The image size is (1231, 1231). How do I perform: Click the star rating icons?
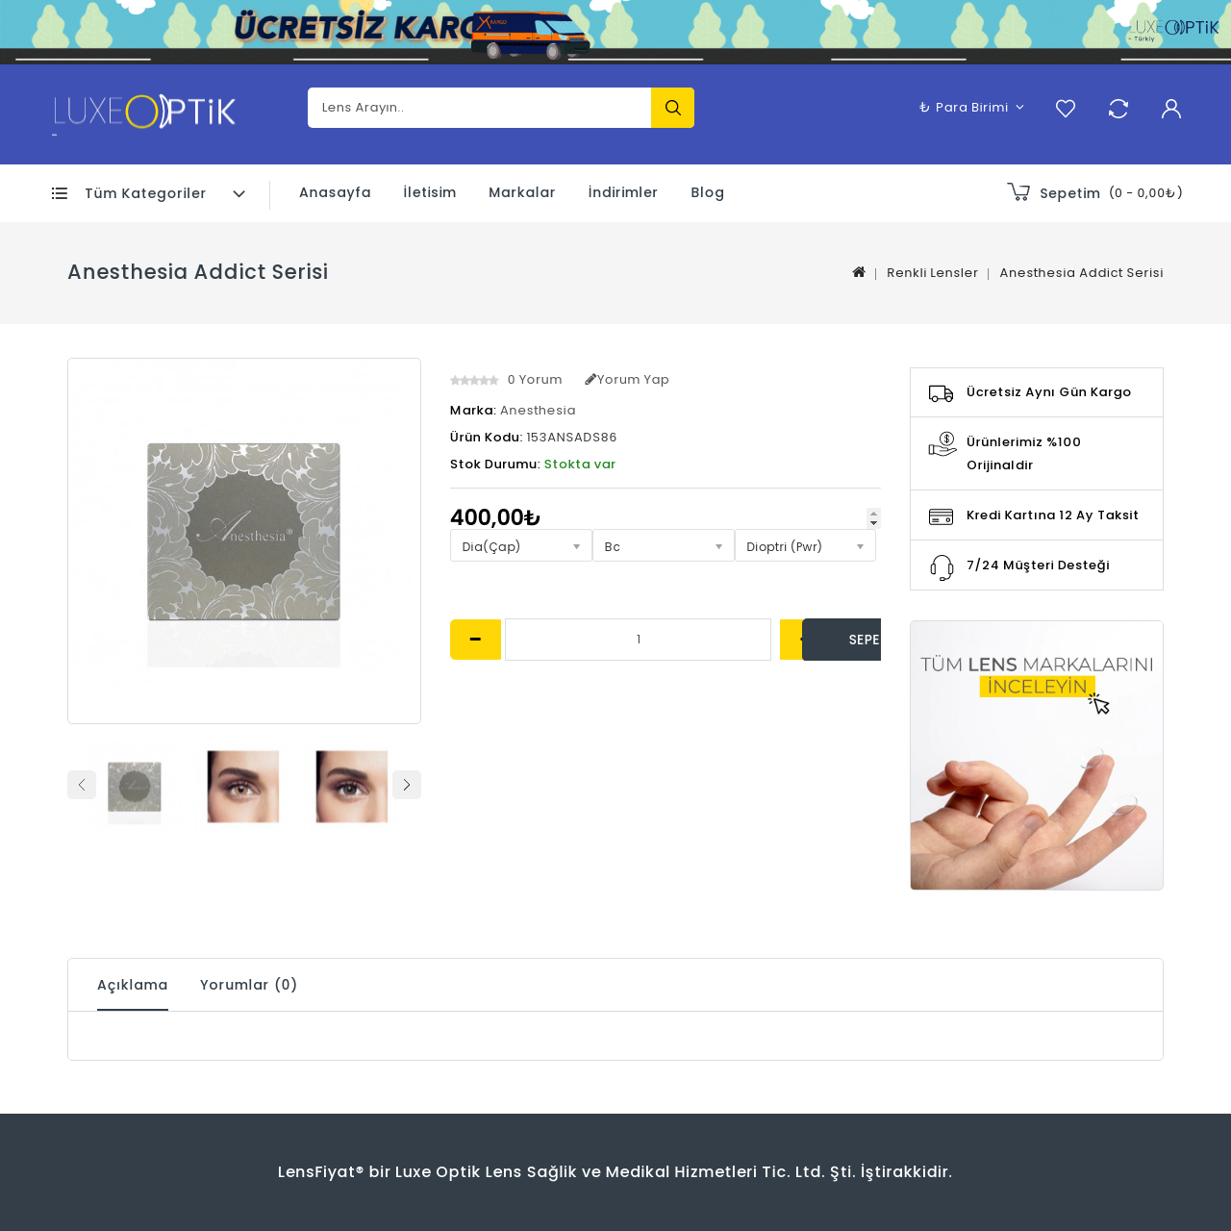[474, 380]
